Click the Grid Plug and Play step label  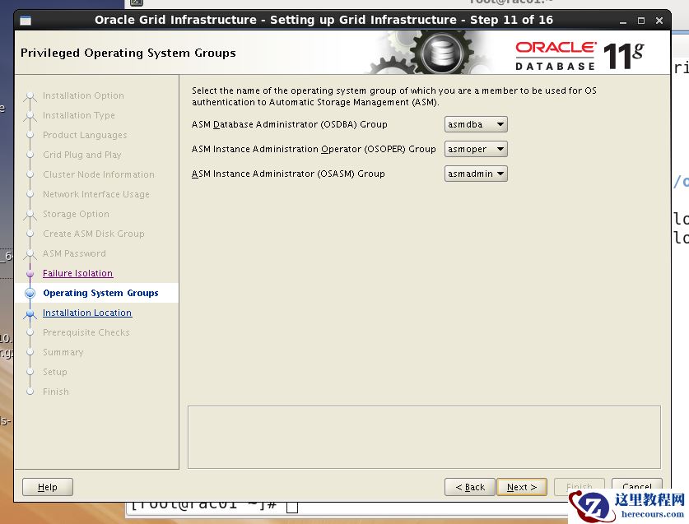click(82, 155)
